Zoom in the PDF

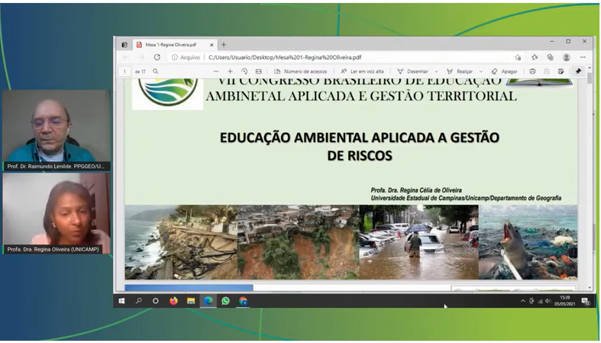230,71
